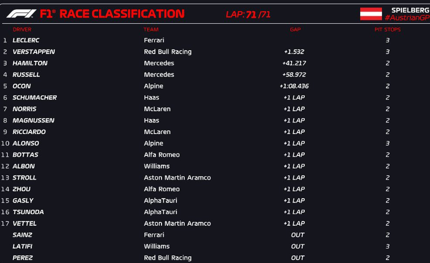Select the retired SAINZ row
Image resolution: width=430 pixels, height=263 pixels.
click(215, 235)
